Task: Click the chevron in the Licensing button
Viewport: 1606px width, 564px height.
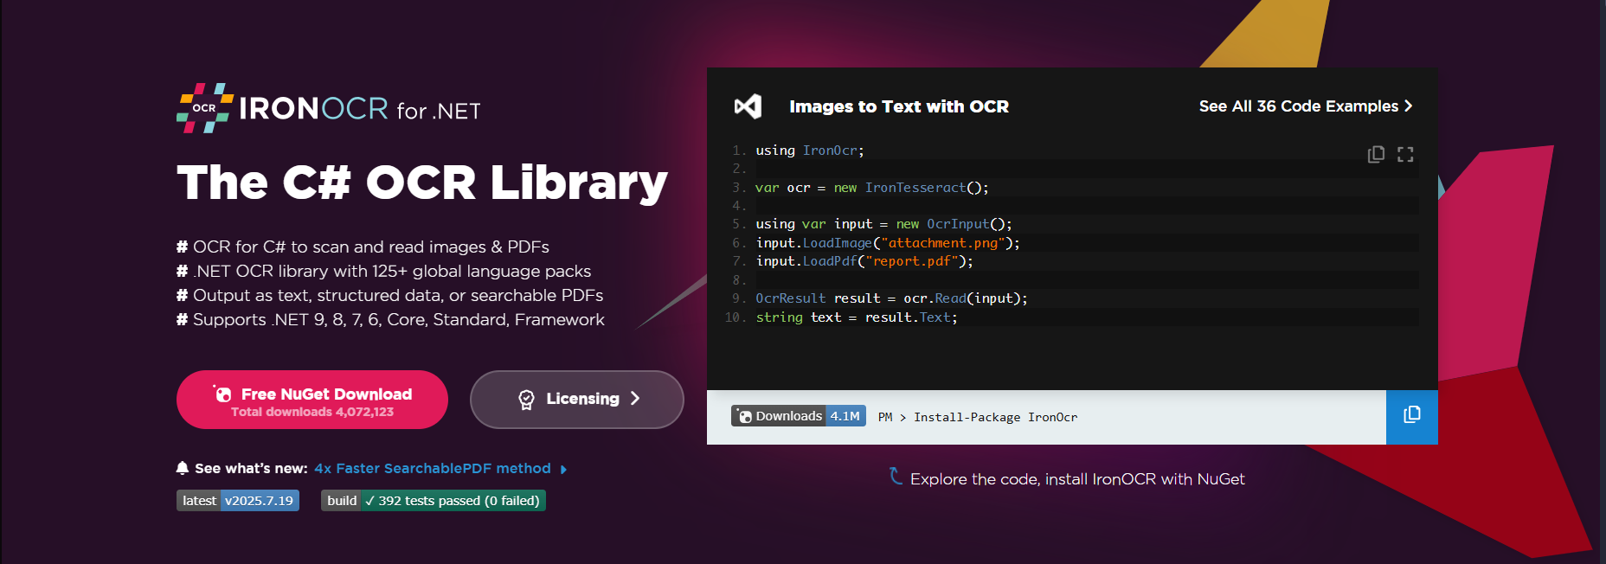Action: pos(635,399)
